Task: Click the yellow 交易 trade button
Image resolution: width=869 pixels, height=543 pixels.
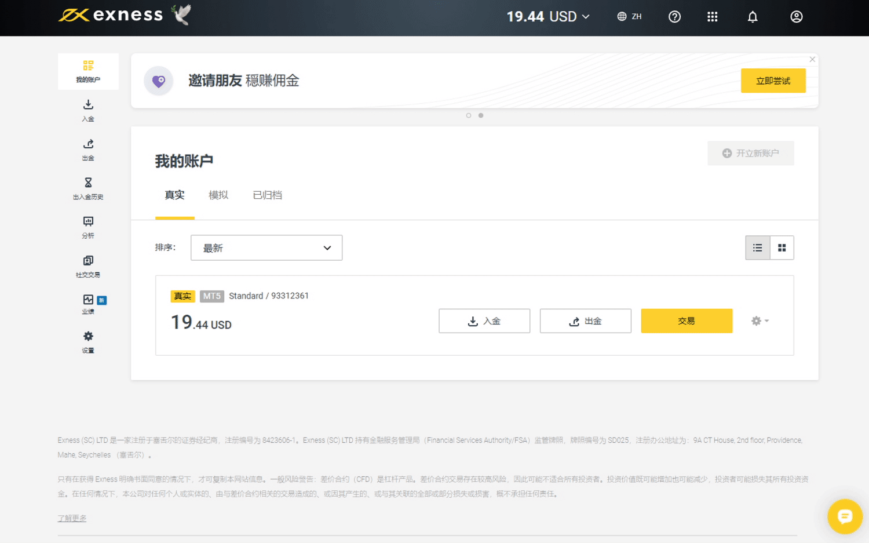Action: [x=687, y=321]
